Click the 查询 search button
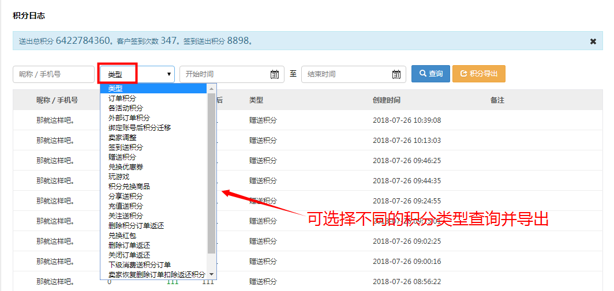 click(x=430, y=74)
